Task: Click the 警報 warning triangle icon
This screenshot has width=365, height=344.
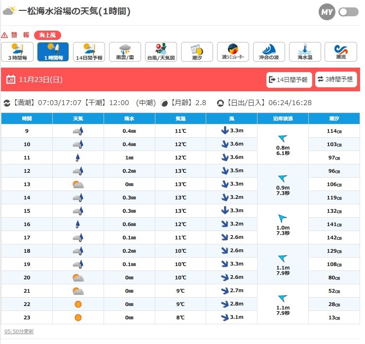Action: click(x=5, y=35)
